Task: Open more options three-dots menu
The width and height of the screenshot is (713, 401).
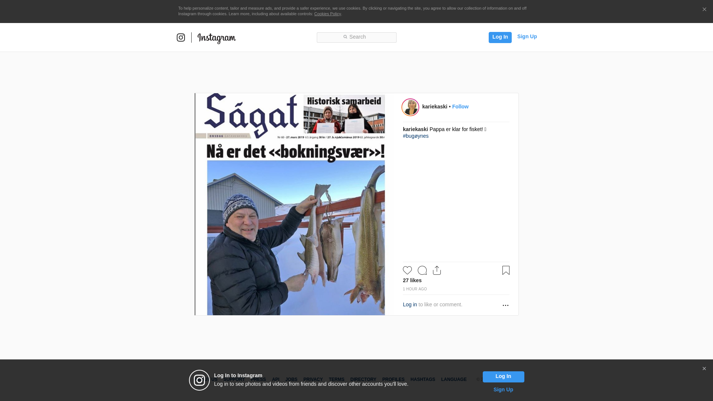Action: click(x=505, y=305)
